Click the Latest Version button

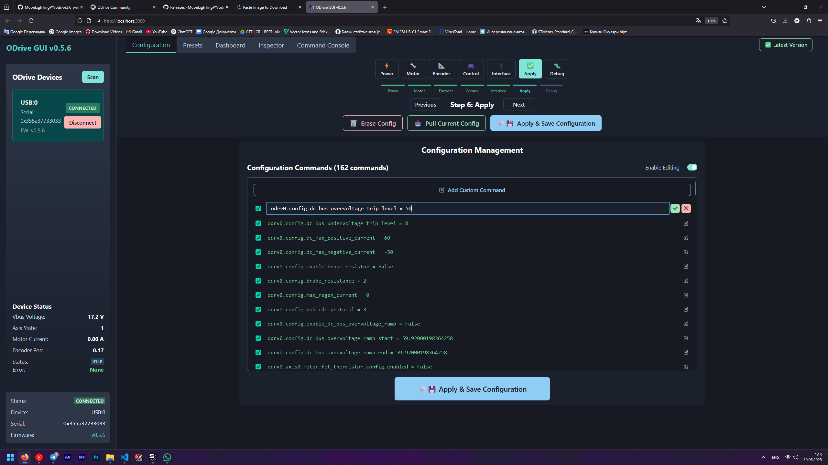786,45
